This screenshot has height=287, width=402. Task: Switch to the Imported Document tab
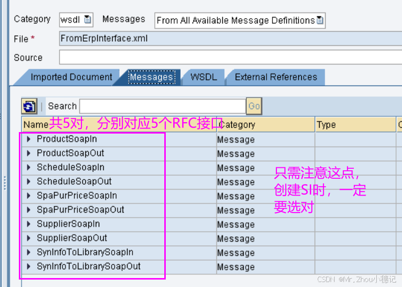tap(70, 77)
